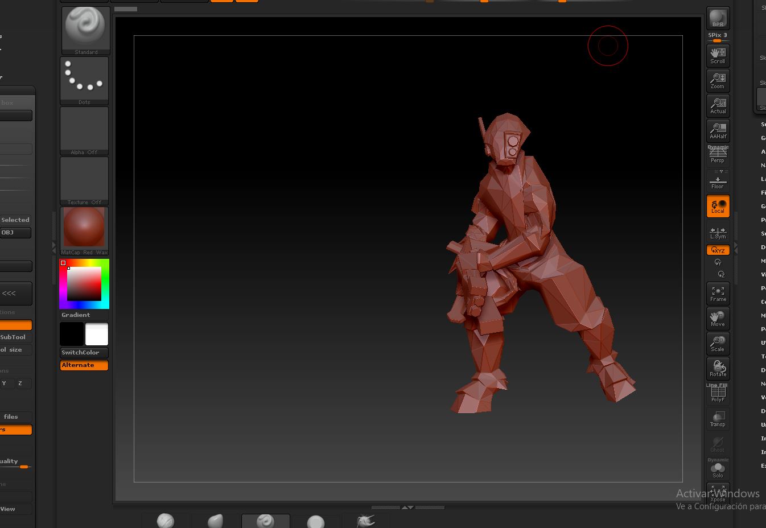
Task: Click the Frame mesh icon
Action: point(718,294)
